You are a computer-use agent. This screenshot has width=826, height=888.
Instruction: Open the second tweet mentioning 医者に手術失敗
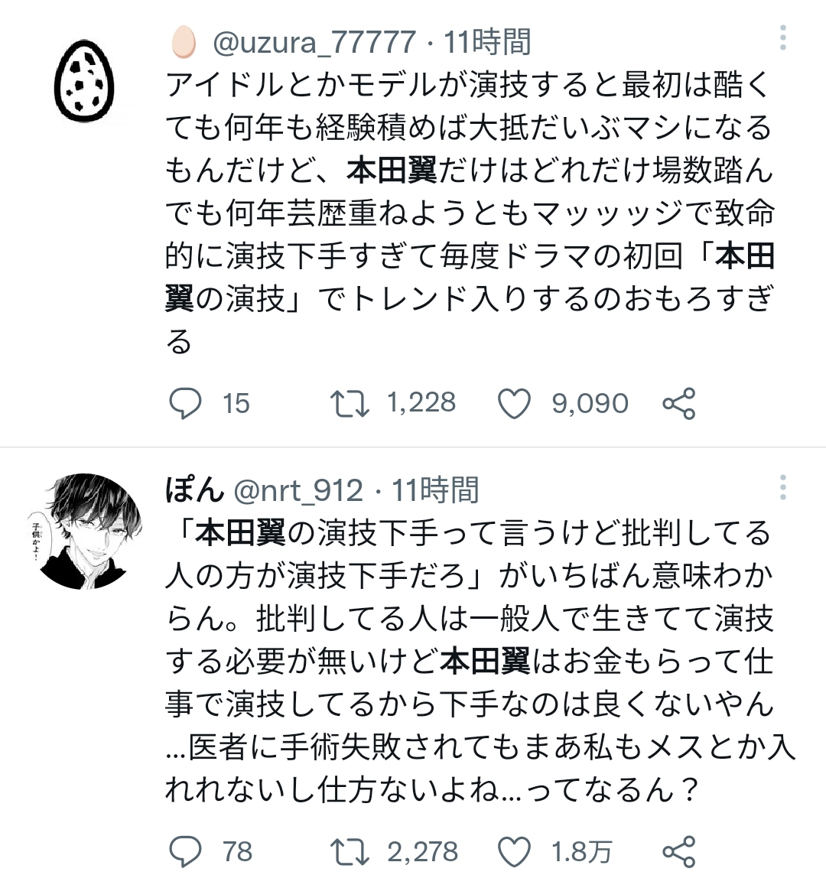pos(480,661)
